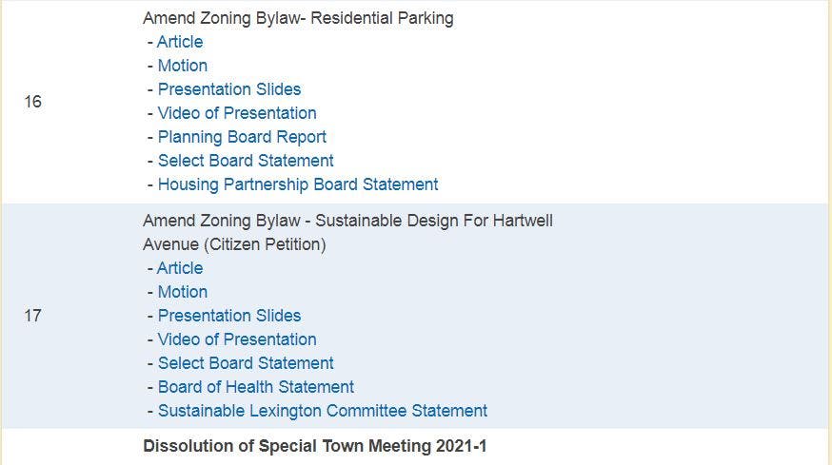The image size is (832, 465).
Task: Click the Motion link for Hartwell Avenue
Action: point(182,292)
